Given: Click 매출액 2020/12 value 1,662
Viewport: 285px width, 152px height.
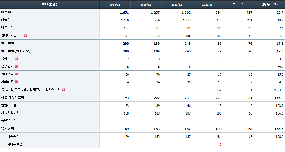Looking at the screenshot, I should 186,13.
